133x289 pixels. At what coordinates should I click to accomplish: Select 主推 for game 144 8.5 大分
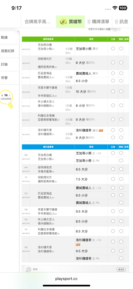click(113, 169)
